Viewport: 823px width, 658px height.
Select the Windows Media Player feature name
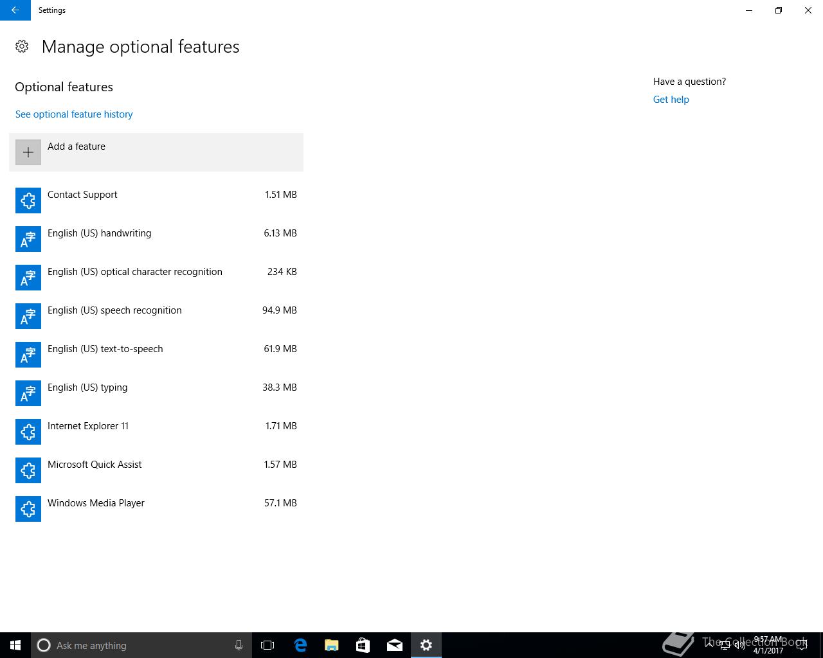pyautogui.click(x=96, y=503)
